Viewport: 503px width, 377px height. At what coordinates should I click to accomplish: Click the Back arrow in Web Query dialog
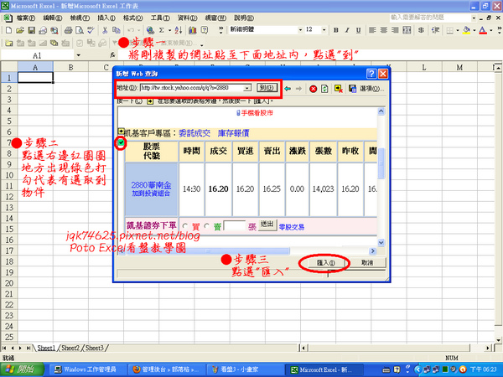tap(288, 89)
